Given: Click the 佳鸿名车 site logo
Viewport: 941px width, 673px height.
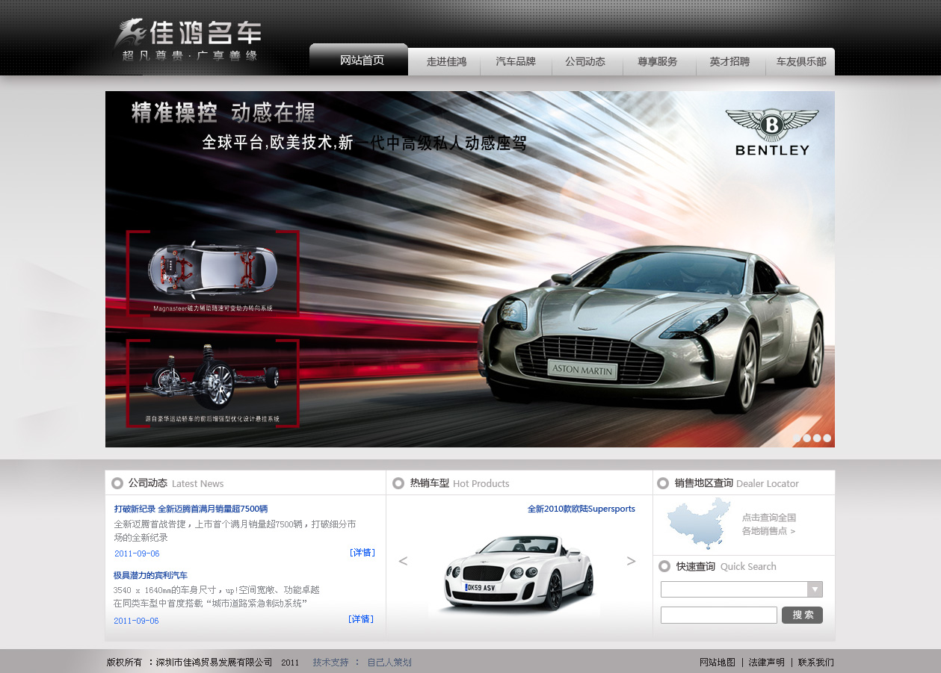Looking at the screenshot, I should pos(187,40).
